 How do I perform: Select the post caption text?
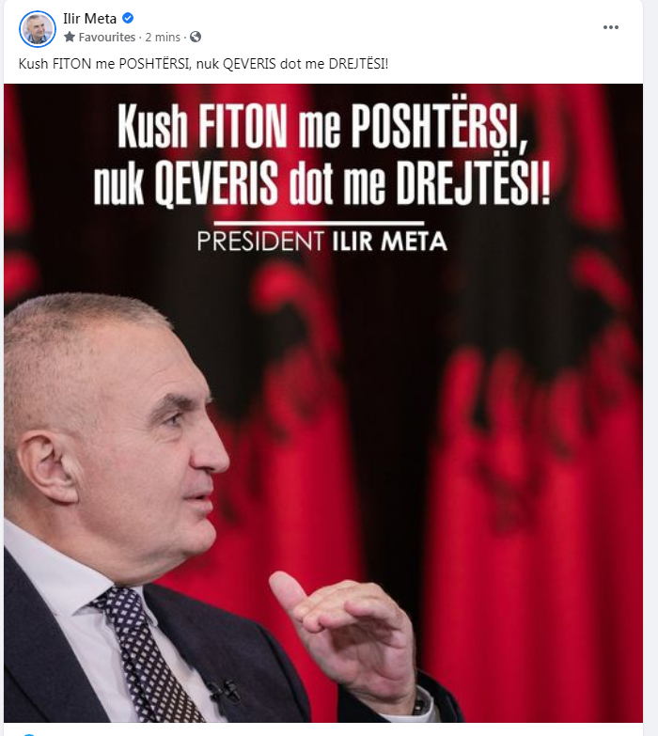(x=203, y=63)
